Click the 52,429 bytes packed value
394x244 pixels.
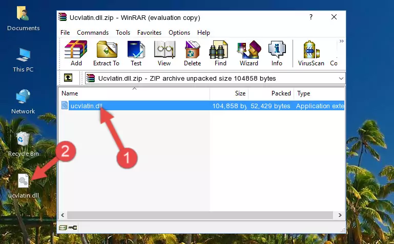[x=271, y=106]
